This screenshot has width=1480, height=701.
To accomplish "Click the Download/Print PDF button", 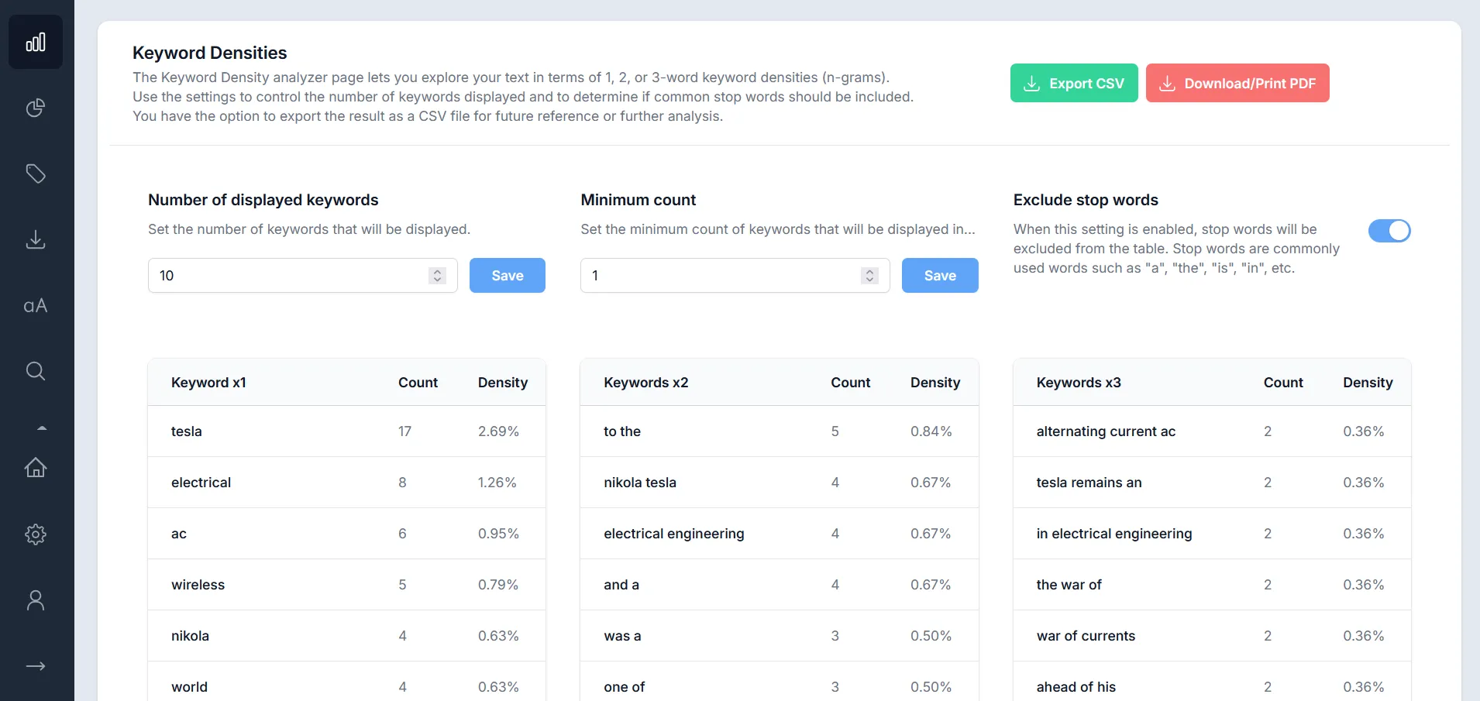I will pos(1237,83).
